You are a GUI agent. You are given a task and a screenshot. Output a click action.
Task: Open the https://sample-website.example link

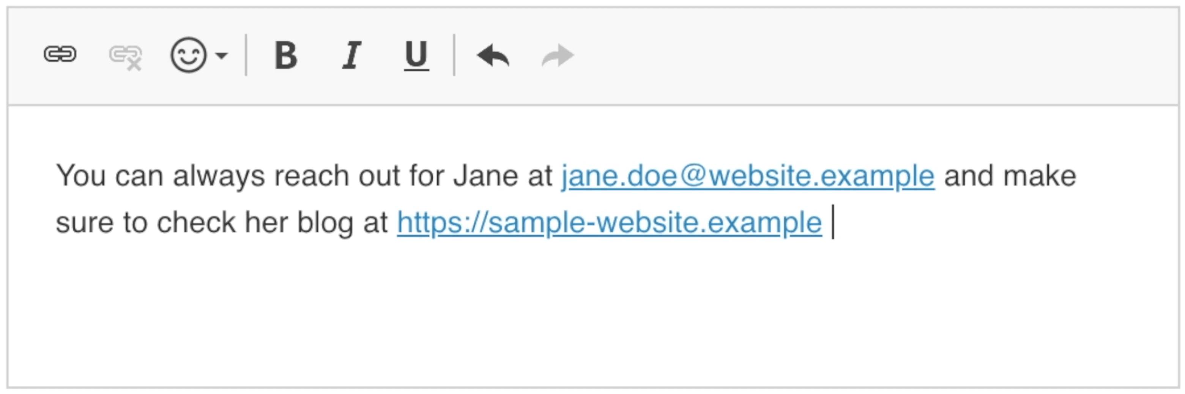coord(609,223)
